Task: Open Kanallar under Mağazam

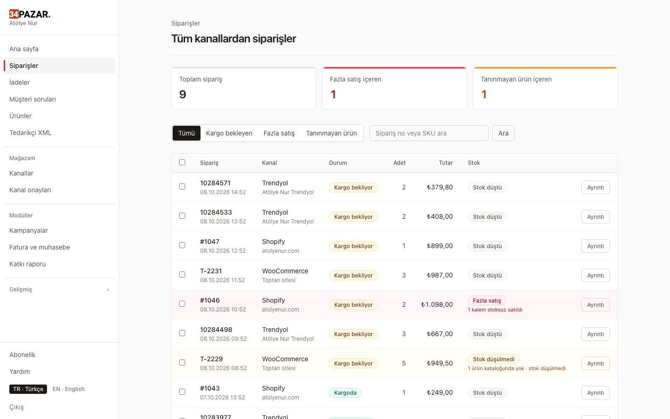Action: [x=59, y=173]
